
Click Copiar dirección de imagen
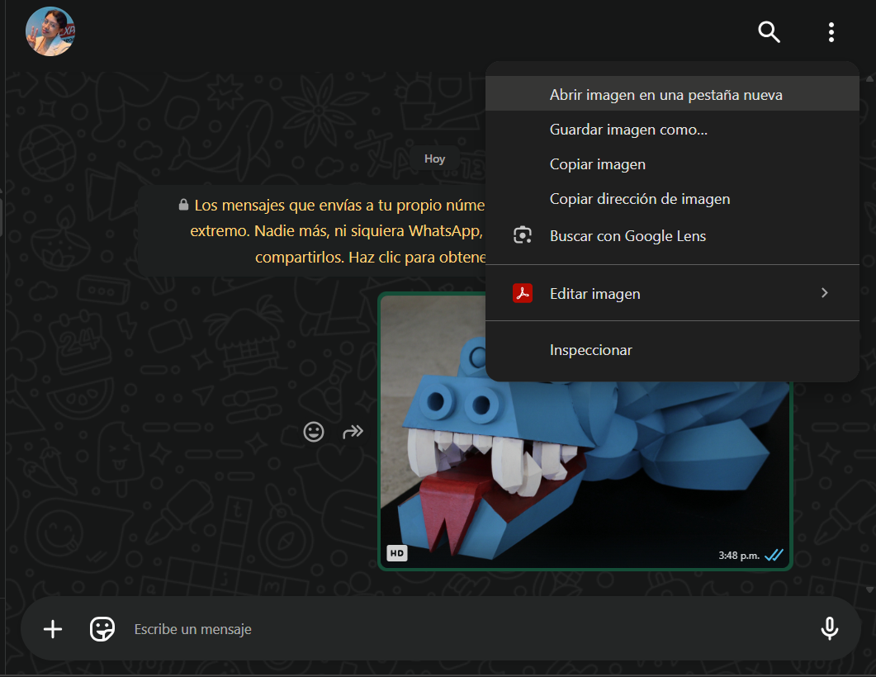tap(640, 199)
